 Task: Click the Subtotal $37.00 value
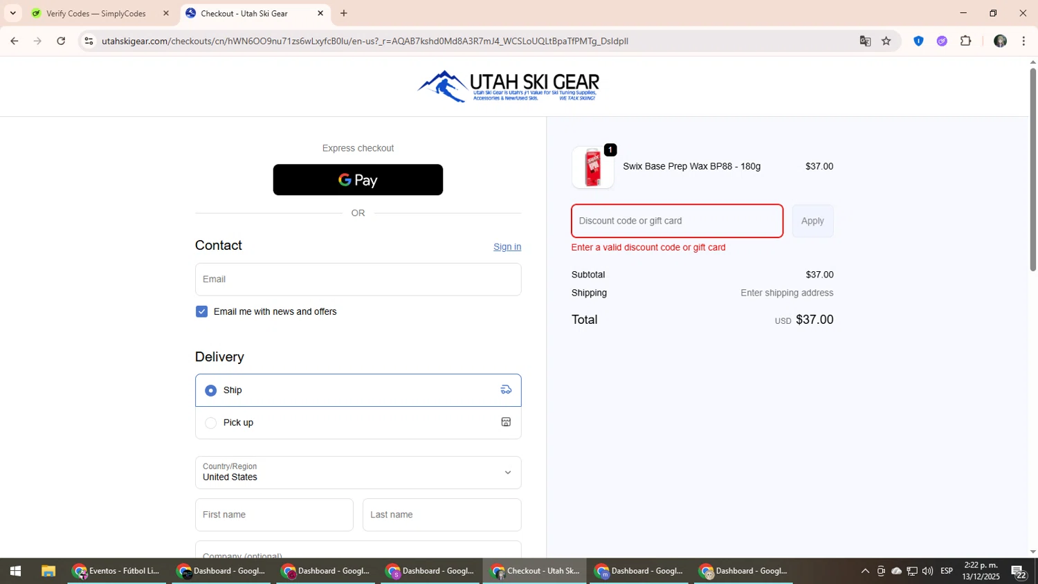pyautogui.click(x=819, y=275)
